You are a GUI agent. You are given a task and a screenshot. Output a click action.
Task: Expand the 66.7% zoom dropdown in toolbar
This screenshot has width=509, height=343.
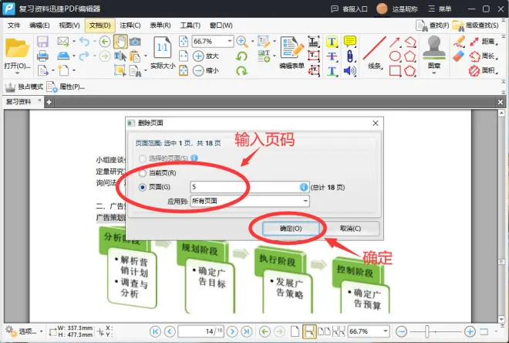(230, 41)
